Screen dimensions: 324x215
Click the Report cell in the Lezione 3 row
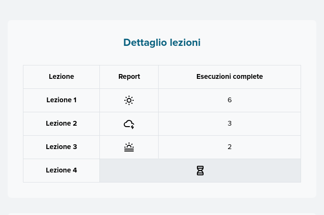129,147
